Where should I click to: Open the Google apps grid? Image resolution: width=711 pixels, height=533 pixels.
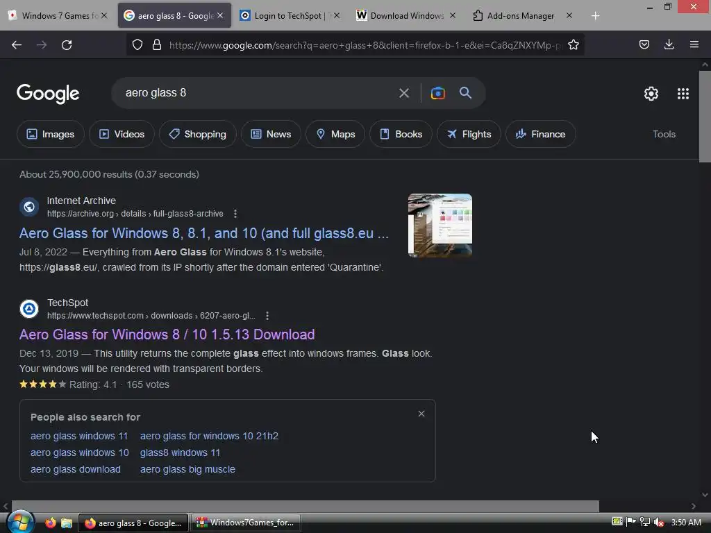pos(683,94)
